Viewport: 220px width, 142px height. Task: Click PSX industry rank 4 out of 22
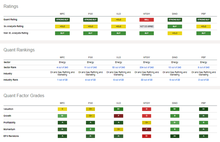coord(90,80)
